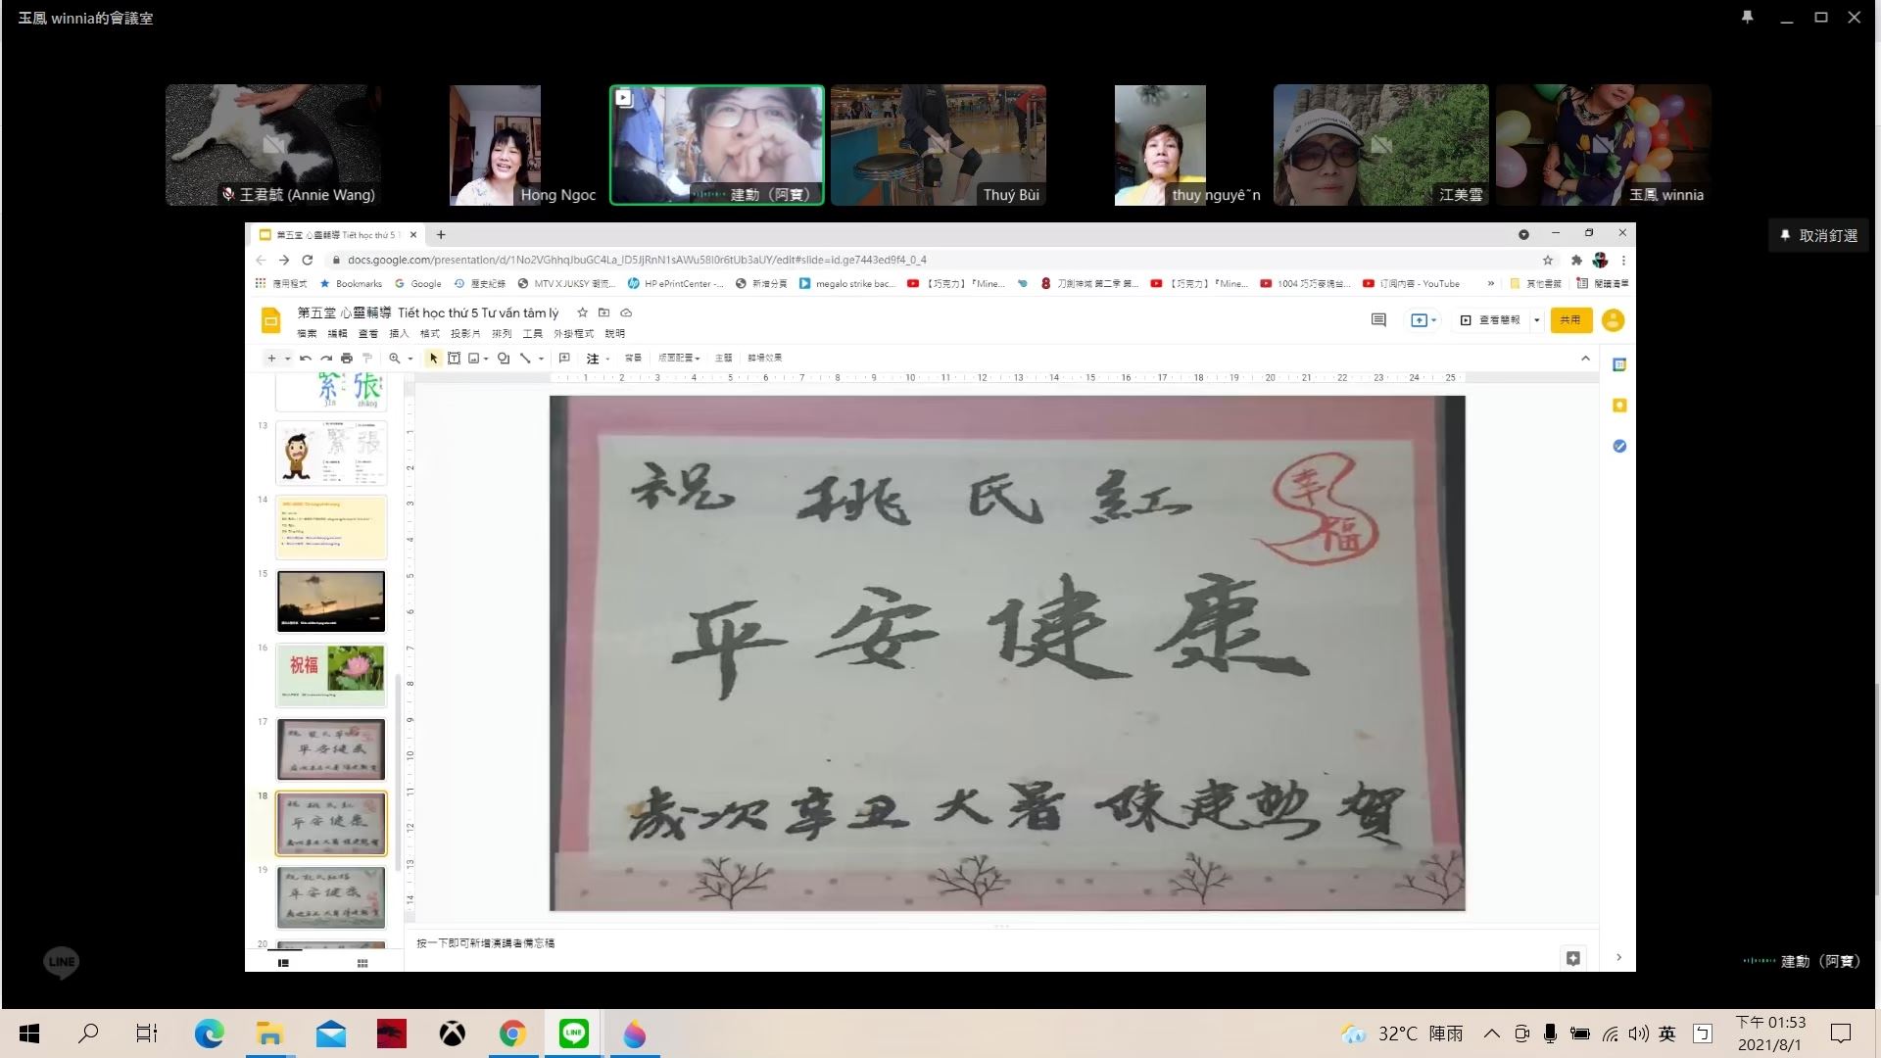
Task: Open the 版面配置 layout dropdown
Action: 679,359
